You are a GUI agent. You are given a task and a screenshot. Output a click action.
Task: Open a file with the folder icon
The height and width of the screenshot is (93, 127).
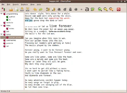pos(11,9)
